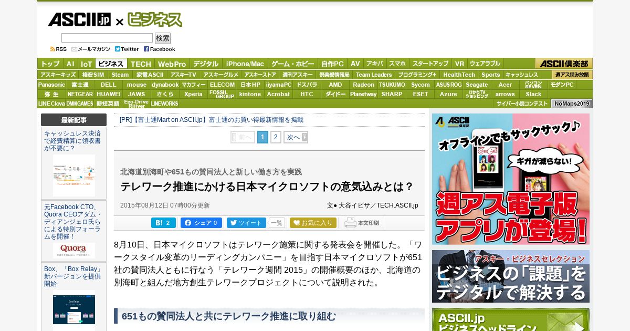Open the キャッシュレス決済 sidebar article

pos(73,141)
